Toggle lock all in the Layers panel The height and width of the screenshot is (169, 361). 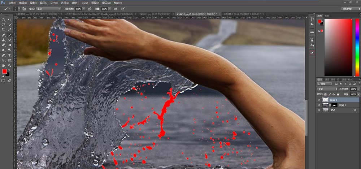pos(338,94)
